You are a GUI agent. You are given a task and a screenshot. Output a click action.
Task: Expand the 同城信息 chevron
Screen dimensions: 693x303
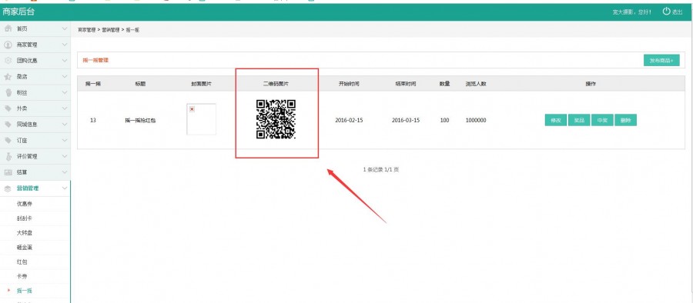[65, 124]
